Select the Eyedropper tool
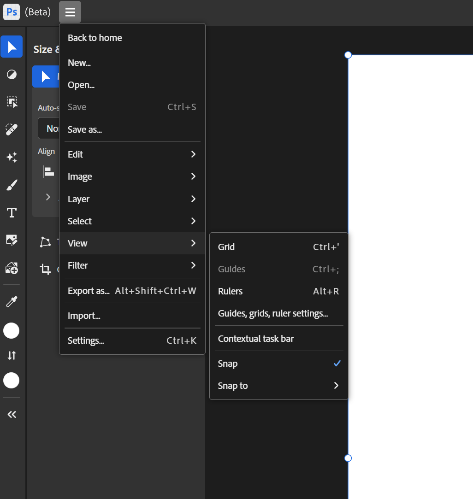473x499 pixels. (x=12, y=302)
